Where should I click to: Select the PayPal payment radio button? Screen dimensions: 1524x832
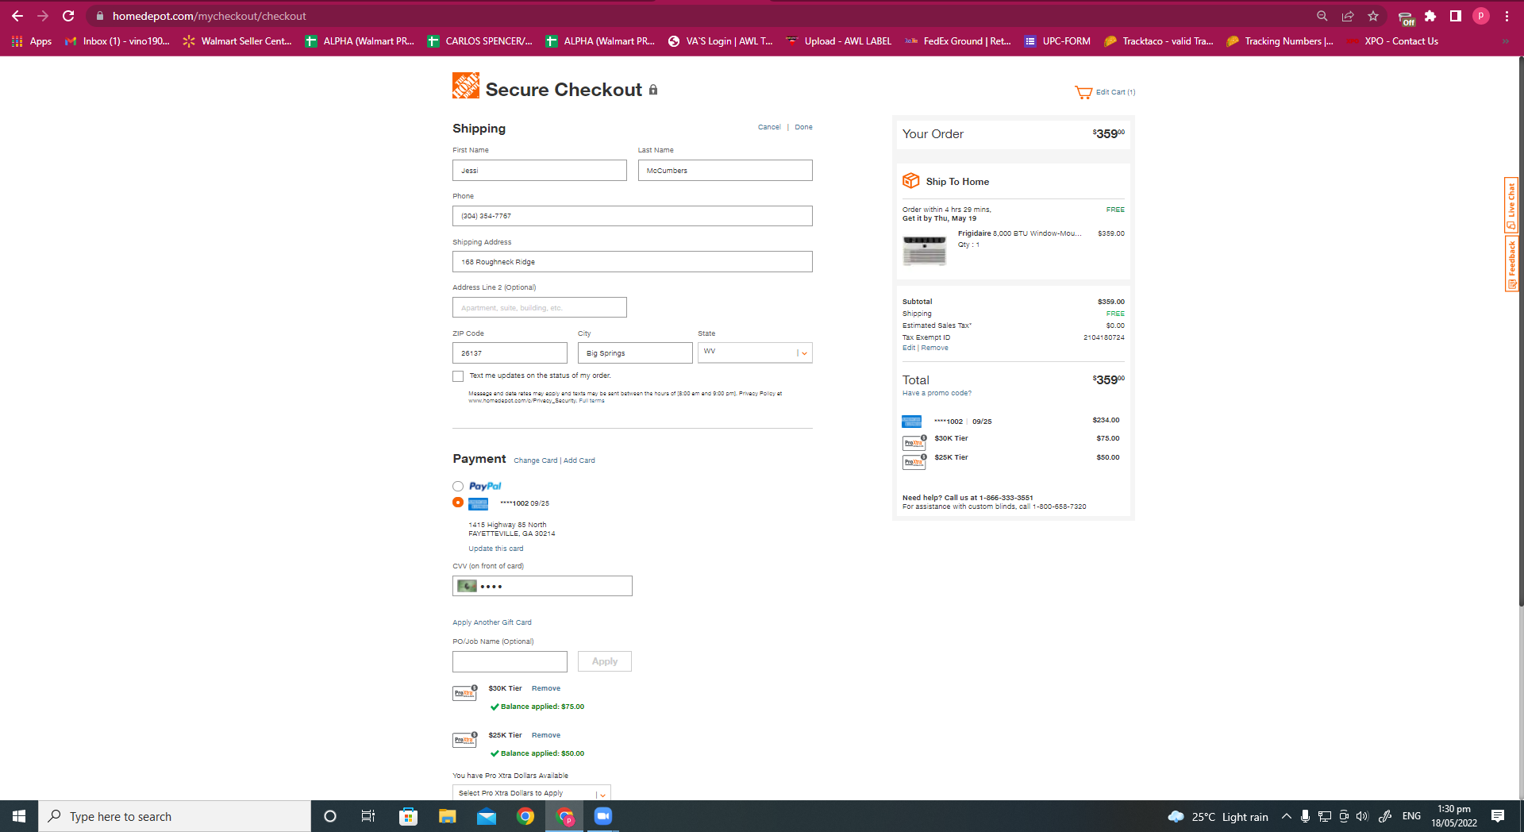coord(458,486)
